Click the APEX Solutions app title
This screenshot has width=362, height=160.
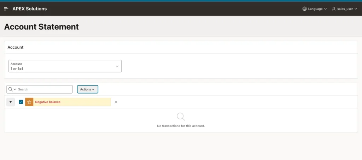30,9
